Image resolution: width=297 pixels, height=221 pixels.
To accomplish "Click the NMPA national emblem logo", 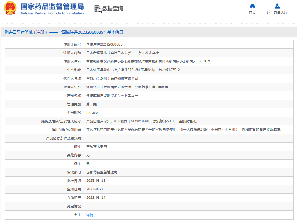I will (10, 9).
